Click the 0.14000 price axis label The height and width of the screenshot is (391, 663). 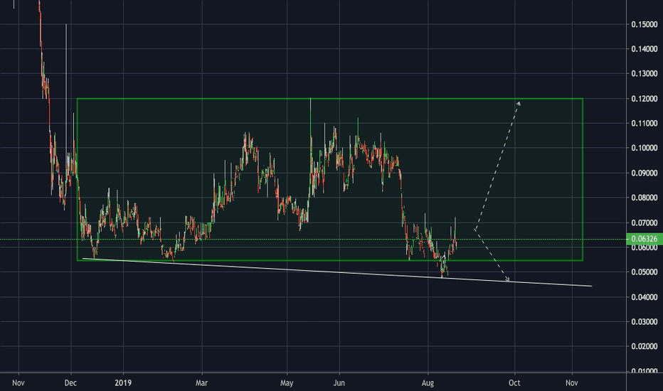click(645, 49)
